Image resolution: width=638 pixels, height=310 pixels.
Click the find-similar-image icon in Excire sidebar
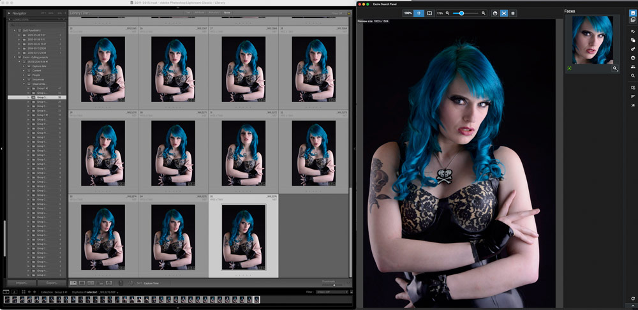633,87
